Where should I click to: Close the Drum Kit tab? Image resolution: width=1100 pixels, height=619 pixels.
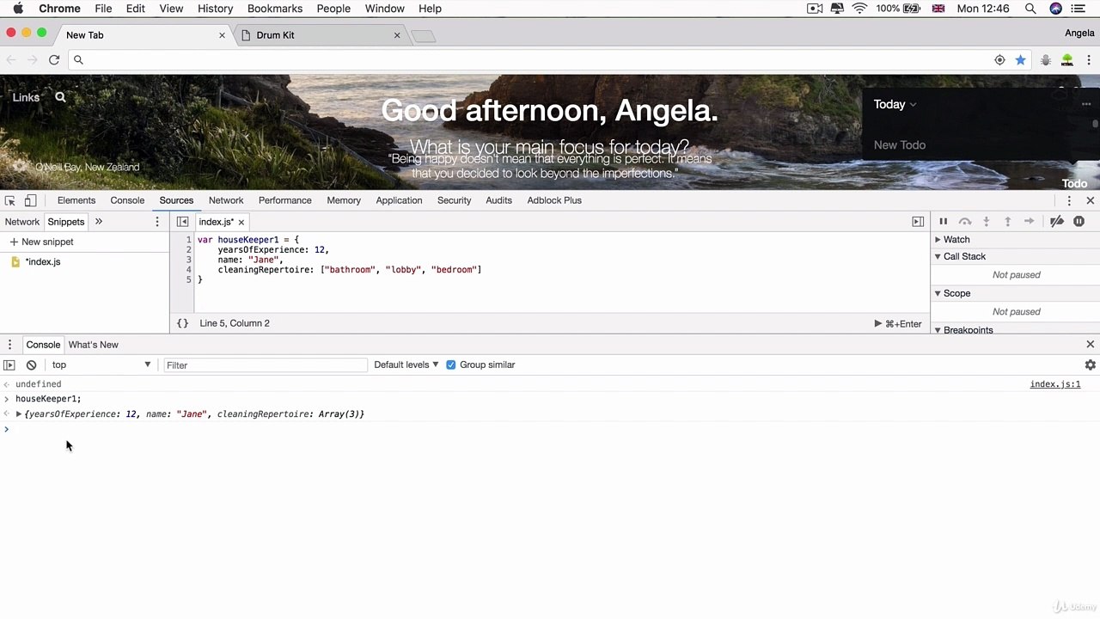(397, 35)
